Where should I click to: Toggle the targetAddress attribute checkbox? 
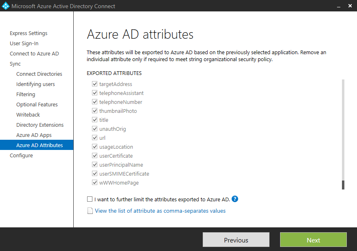coord(95,84)
